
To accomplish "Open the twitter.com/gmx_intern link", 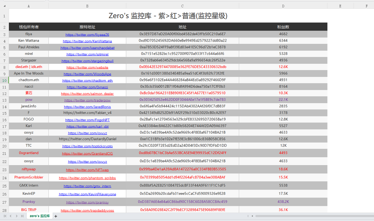I will click(x=87, y=186).
